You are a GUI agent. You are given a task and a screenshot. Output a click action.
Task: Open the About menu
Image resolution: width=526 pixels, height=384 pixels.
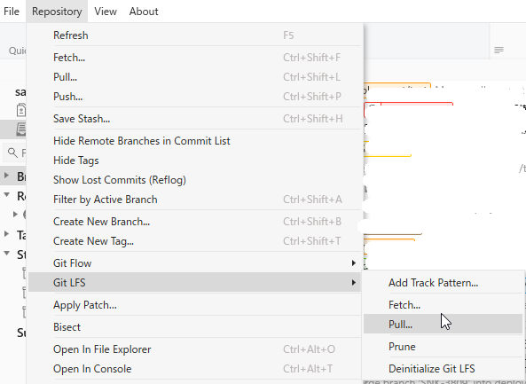(144, 12)
